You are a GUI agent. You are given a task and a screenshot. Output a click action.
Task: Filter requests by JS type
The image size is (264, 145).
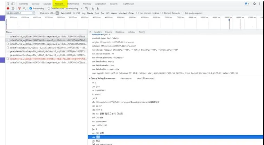pos(74,13)
